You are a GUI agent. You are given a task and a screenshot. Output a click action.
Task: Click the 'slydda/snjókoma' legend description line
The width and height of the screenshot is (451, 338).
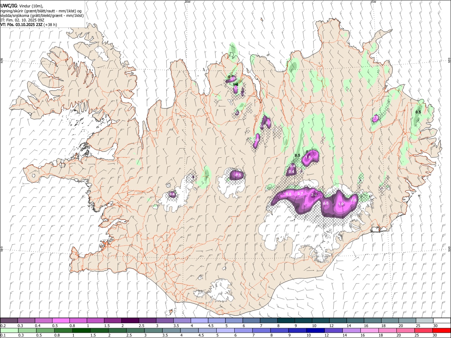tap(42, 15)
